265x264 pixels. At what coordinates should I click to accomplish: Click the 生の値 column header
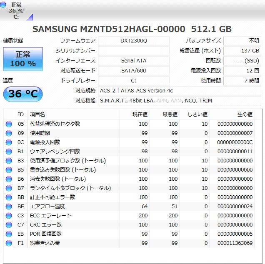coord(232,115)
